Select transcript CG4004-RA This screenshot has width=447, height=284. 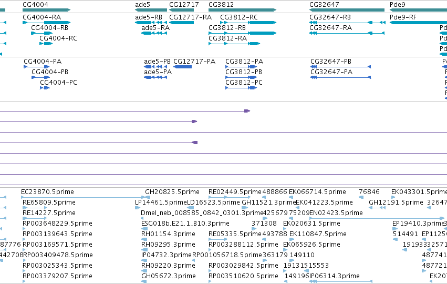click(x=46, y=23)
